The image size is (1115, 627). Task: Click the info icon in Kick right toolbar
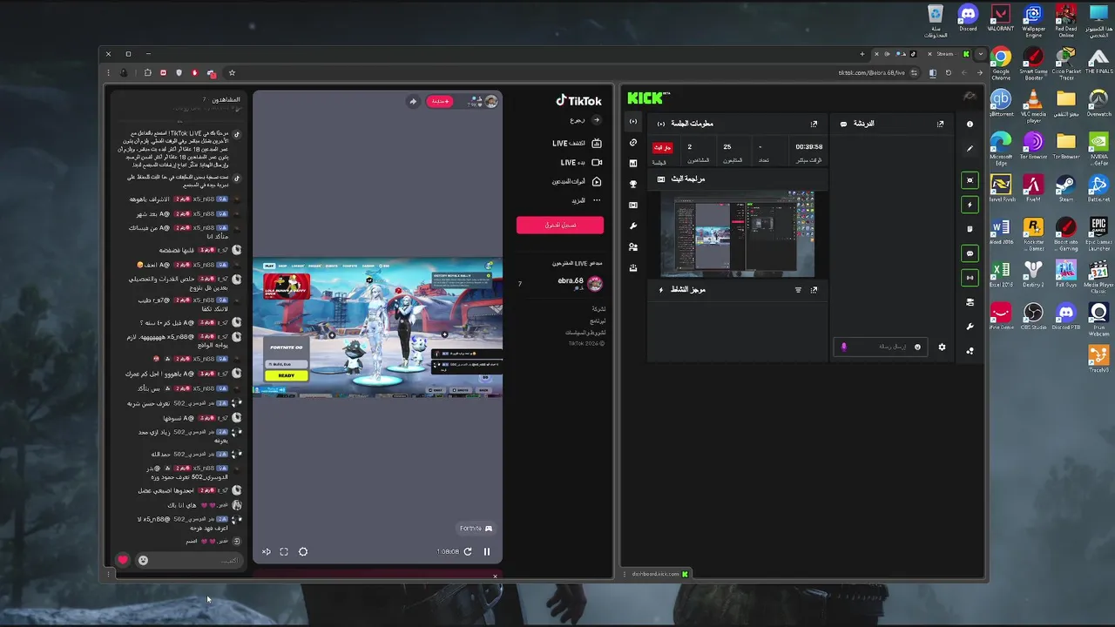[x=970, y=124]
